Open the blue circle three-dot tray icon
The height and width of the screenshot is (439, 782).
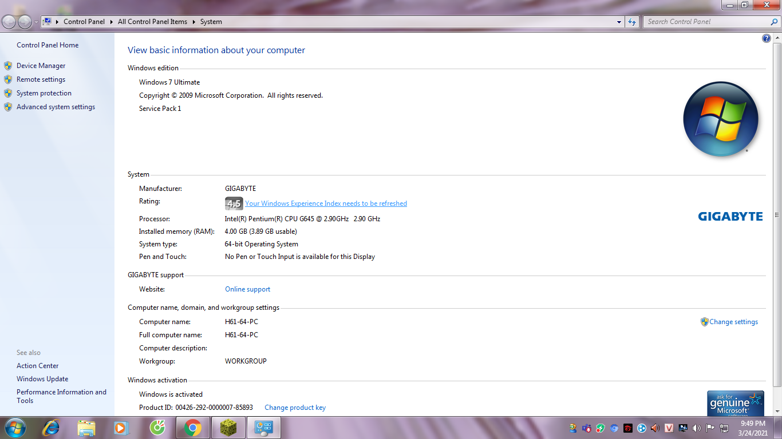tap(642, 428)
